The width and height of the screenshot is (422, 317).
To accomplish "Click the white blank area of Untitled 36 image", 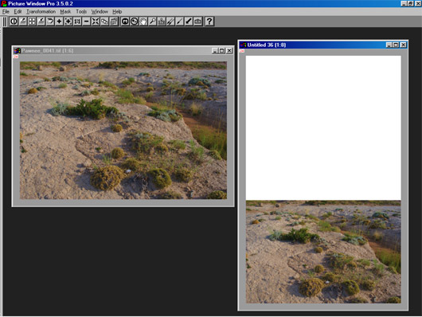I will [323, 128].
